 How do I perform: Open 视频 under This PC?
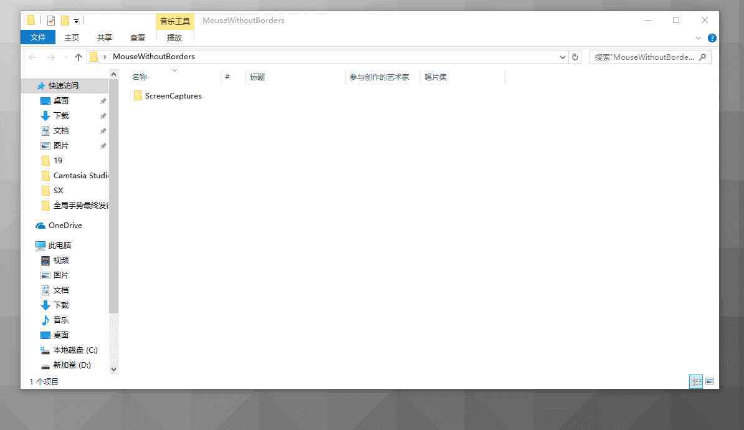coord(60,260)
